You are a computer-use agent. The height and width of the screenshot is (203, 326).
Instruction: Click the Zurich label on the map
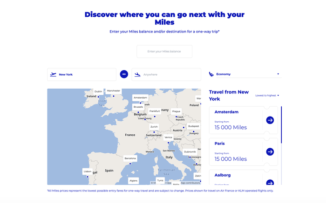pos(154,127)
